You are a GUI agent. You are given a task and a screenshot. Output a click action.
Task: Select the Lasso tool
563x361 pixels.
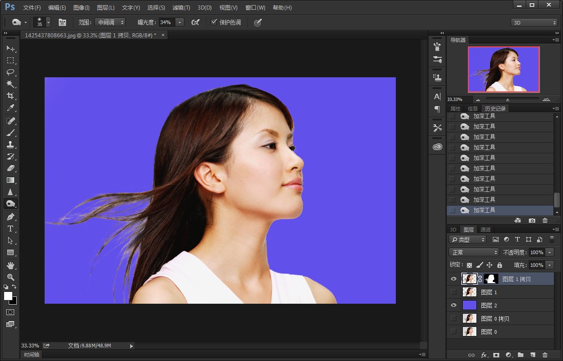click(x=10, y=72)
